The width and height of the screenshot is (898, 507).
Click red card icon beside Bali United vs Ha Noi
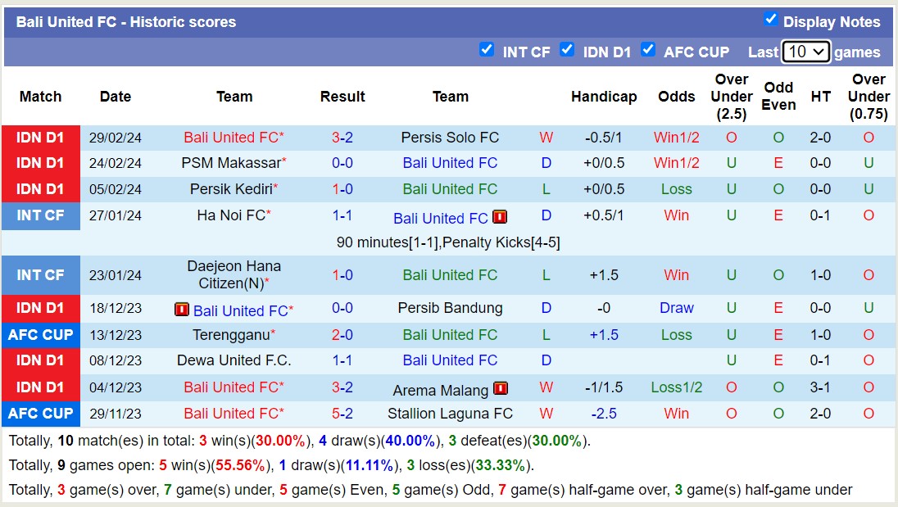[x=500, y=218]
